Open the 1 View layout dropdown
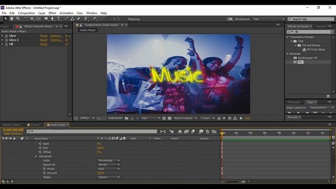The image size is (336, 189). (207, 118)
